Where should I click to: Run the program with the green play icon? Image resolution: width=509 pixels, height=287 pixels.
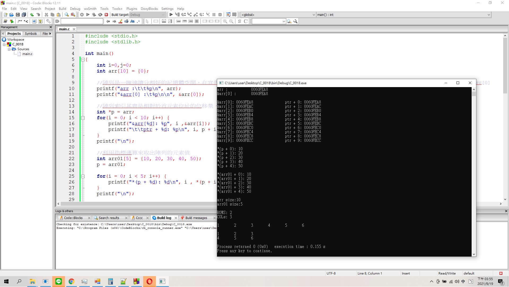(x=88, y=15)
